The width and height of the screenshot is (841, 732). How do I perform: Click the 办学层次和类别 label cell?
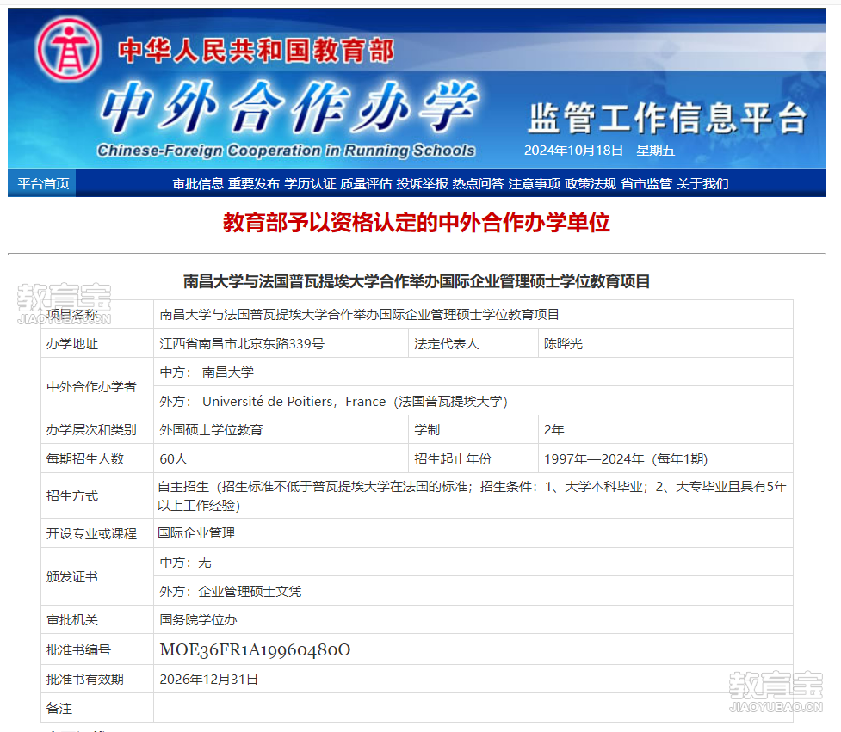(97, 429)
